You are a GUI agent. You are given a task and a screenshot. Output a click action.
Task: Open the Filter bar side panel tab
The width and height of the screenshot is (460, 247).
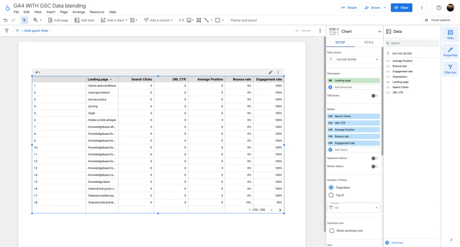pyautogui.click(x=450, y=69)
